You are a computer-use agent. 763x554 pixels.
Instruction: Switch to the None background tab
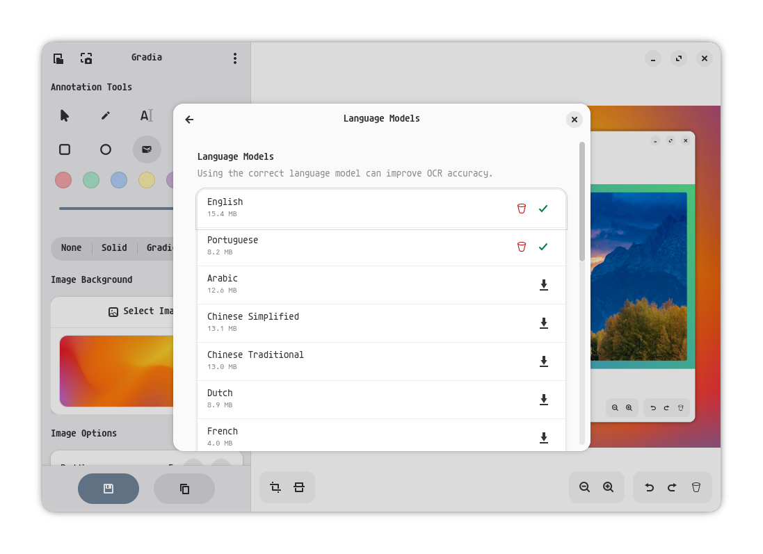72,247
